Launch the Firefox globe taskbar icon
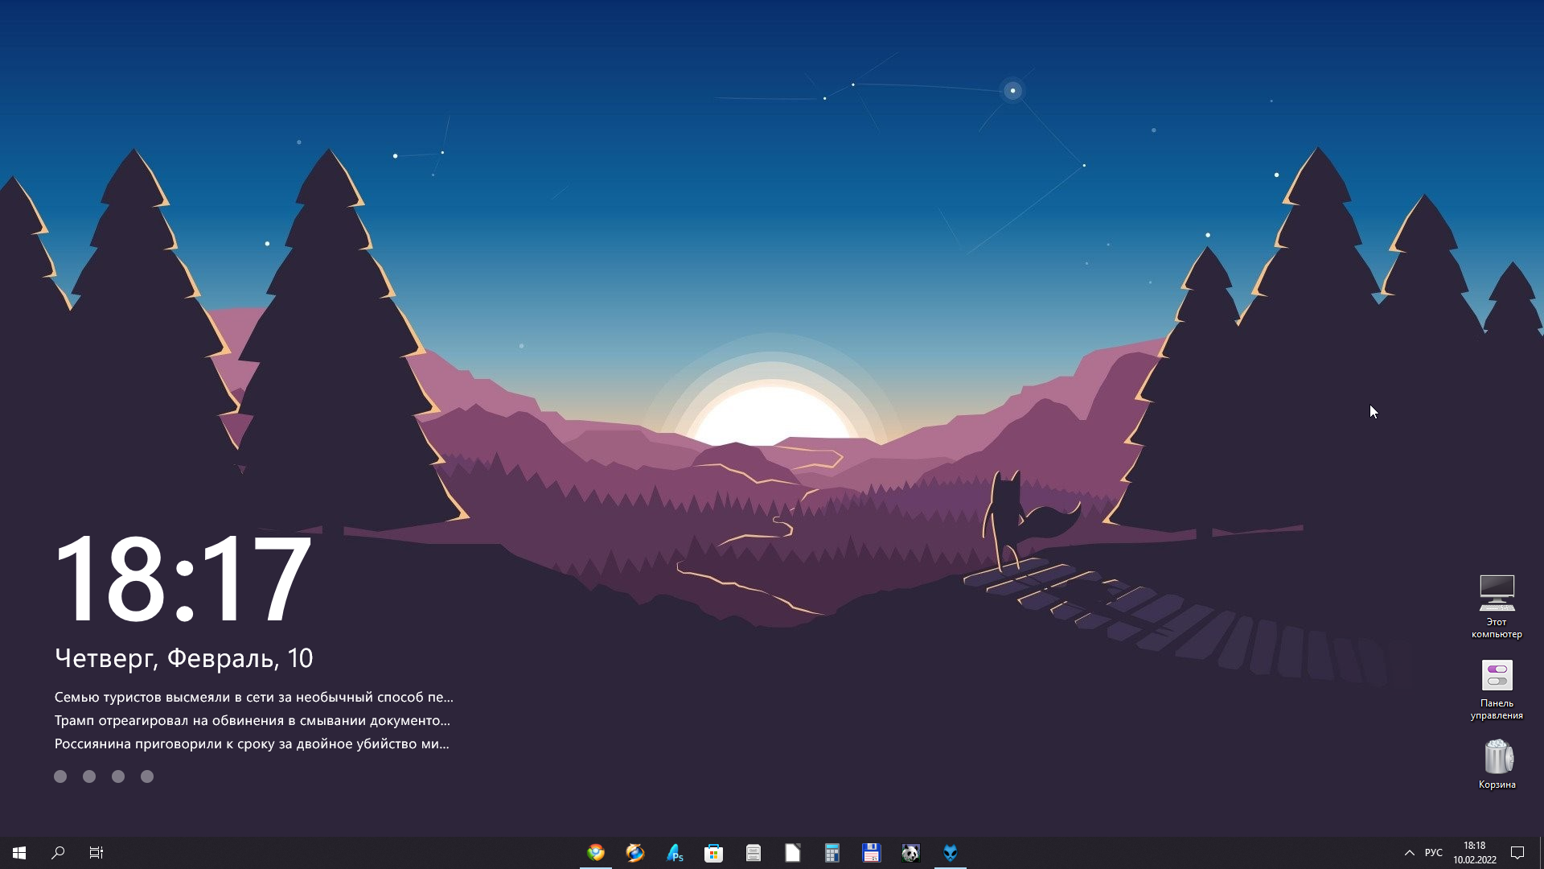Image resolution: width=1544 pixels, height=869 pixels. coord(635,853)
